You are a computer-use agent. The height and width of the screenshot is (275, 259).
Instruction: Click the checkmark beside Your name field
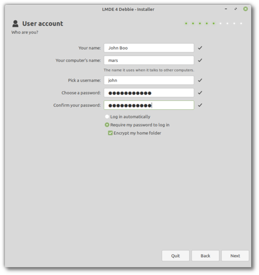coord(200,48)
